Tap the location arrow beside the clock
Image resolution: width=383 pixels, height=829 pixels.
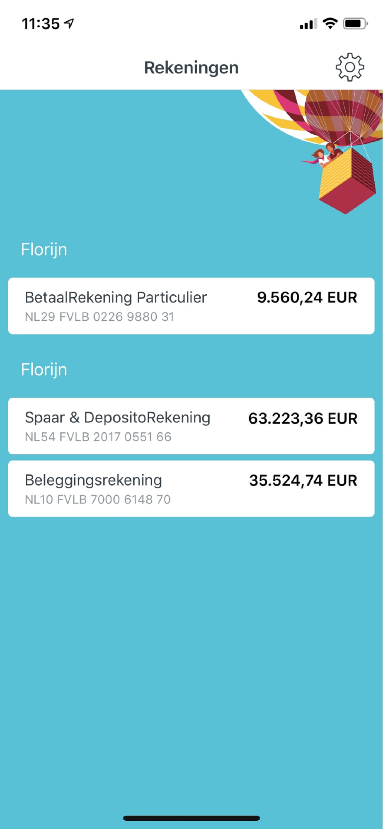coord(69,24)
